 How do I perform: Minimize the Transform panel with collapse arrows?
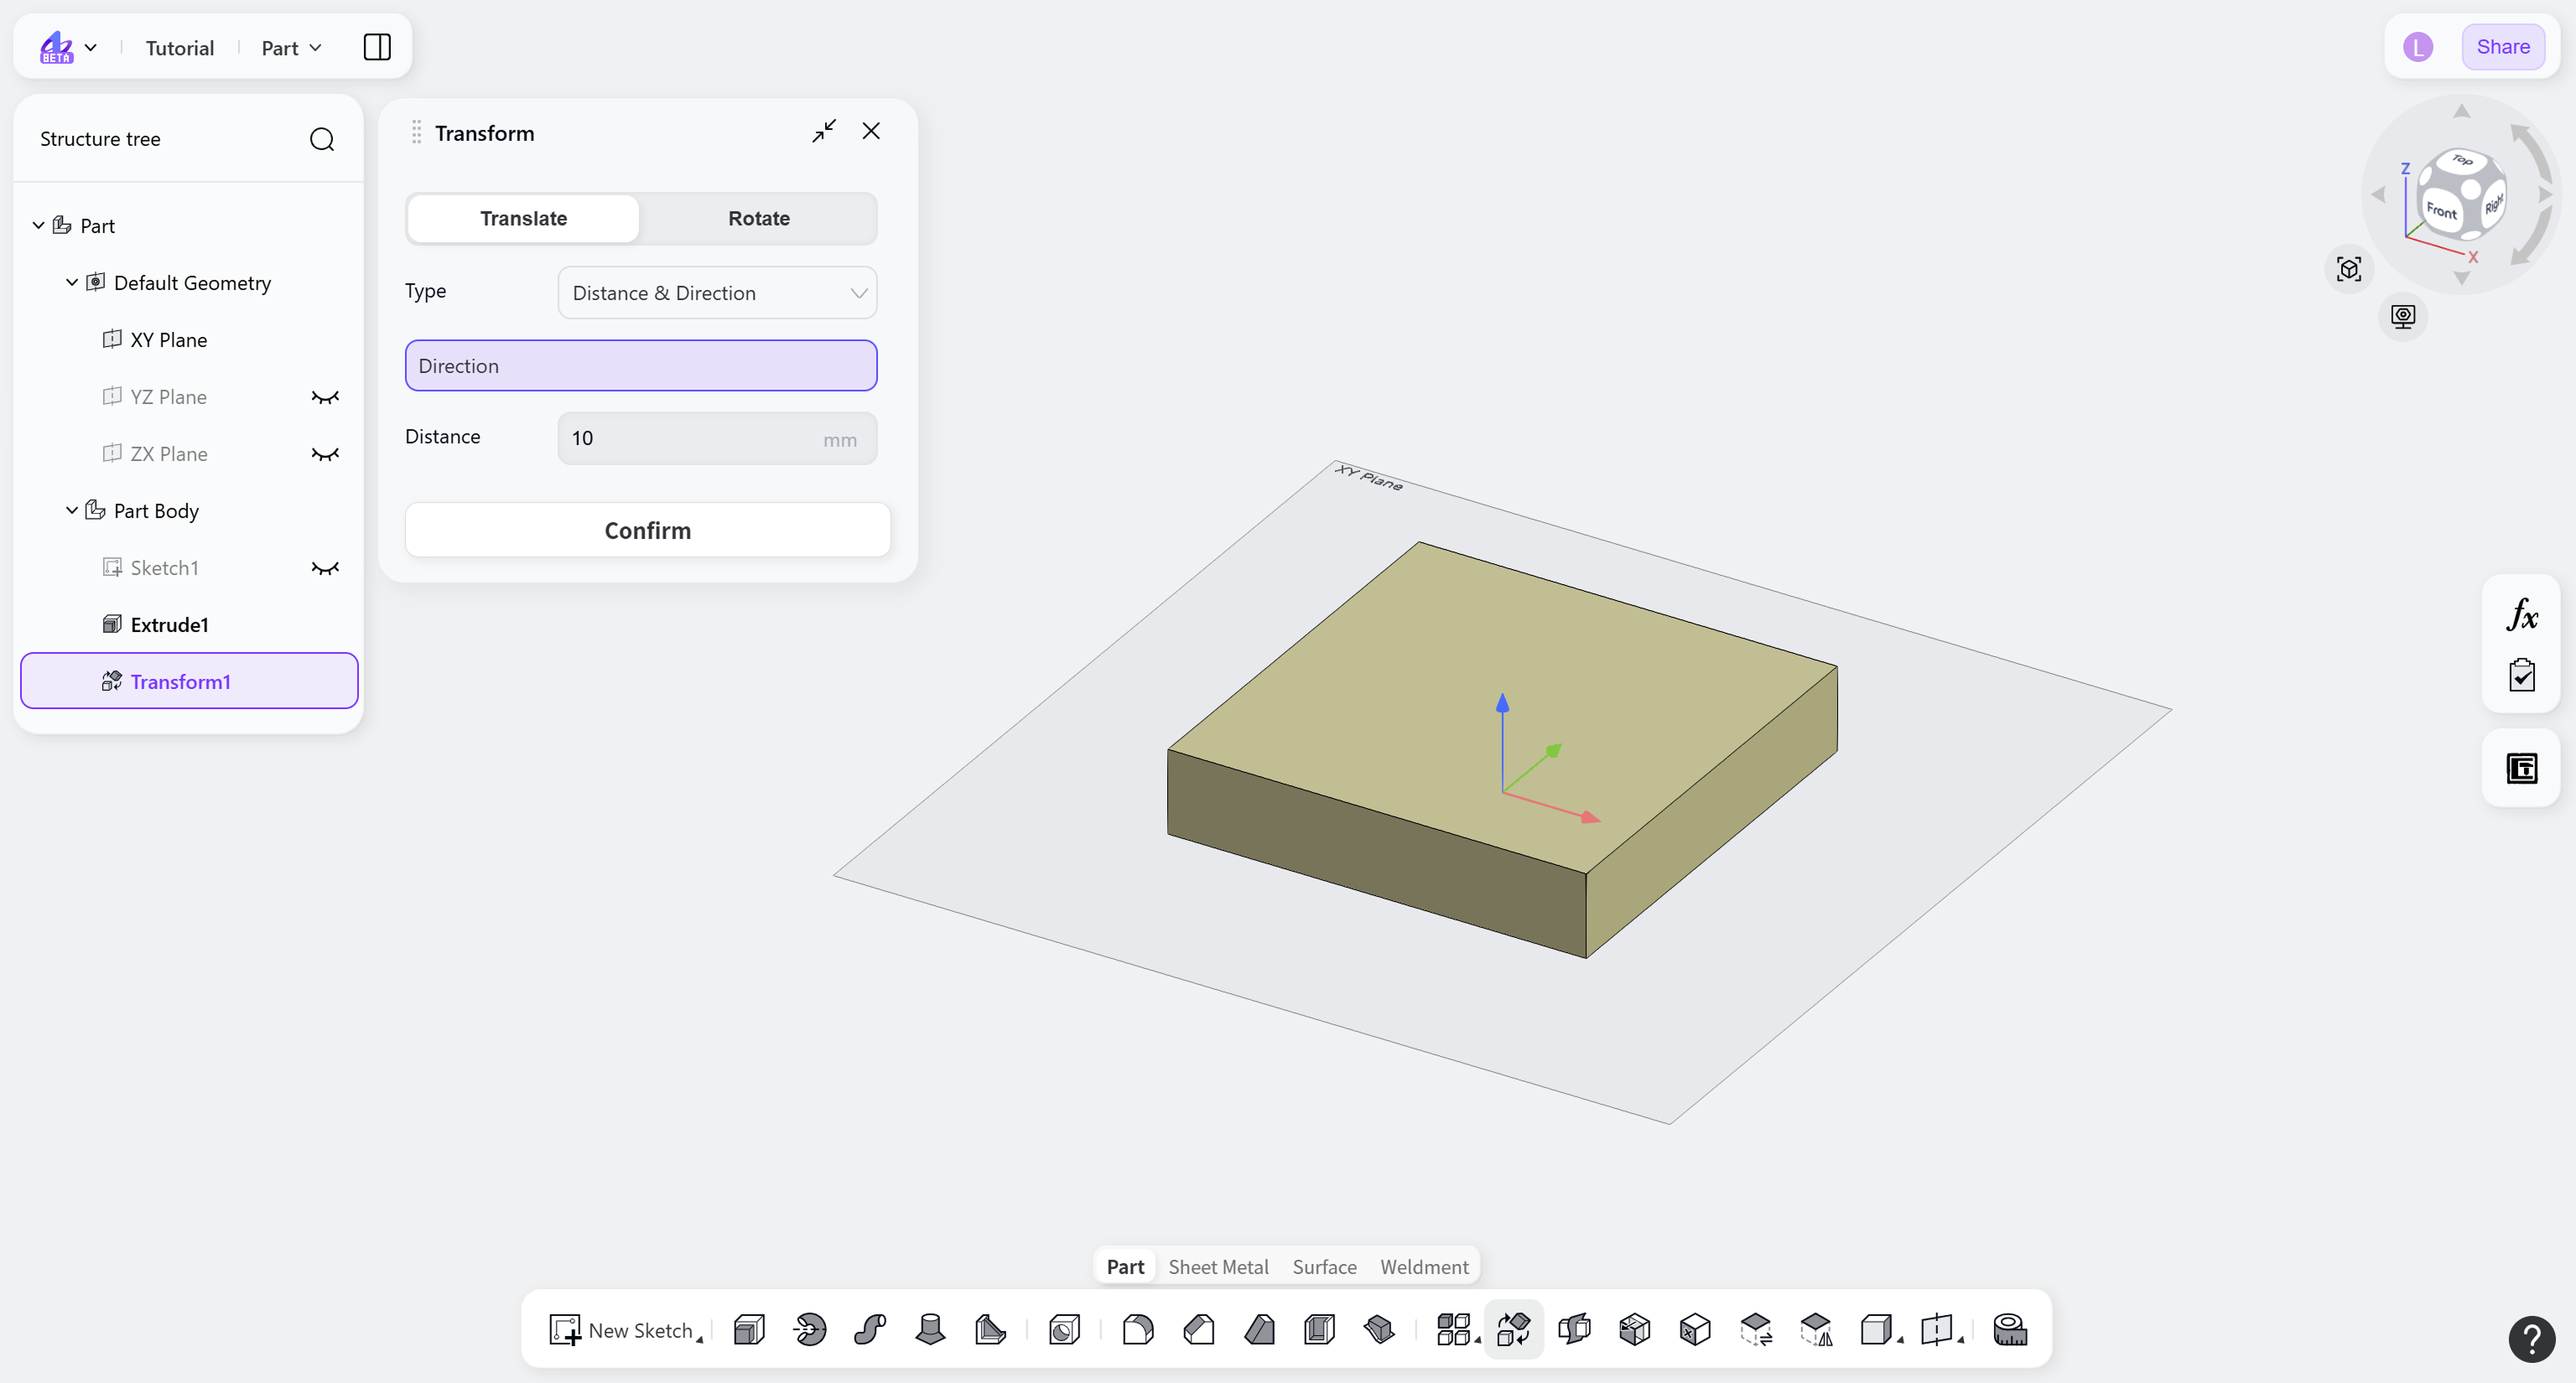tap(824, 131)
